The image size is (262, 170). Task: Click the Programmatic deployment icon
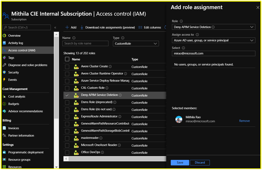4,152
